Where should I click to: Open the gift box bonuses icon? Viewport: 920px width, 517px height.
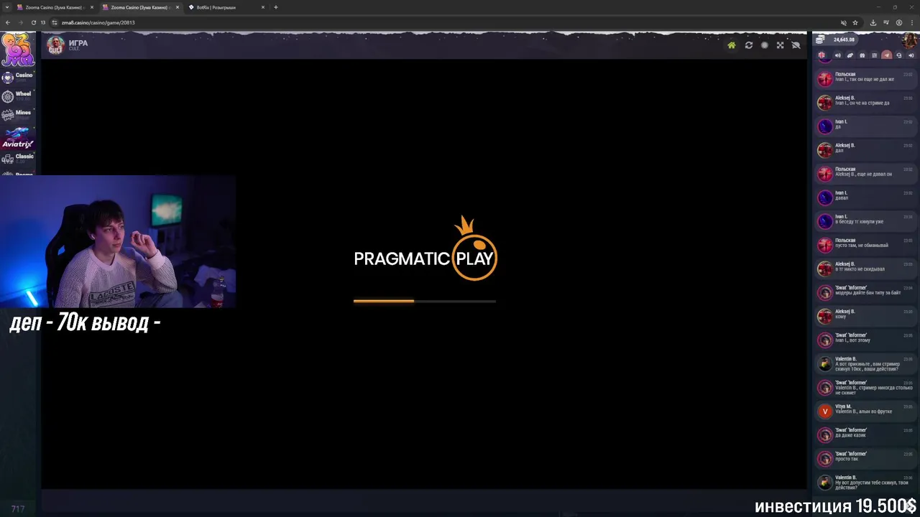click(862, 55)
